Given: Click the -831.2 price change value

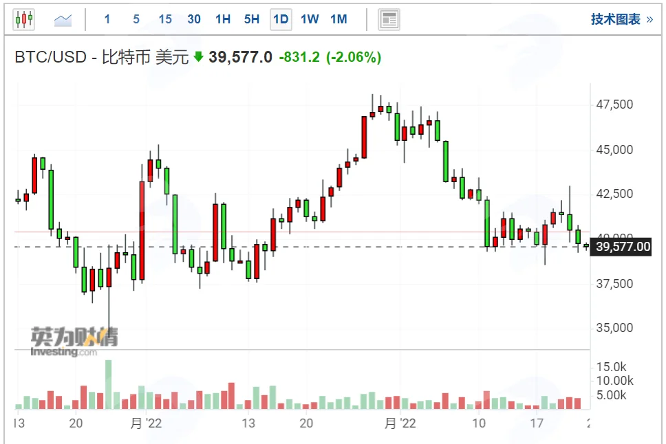Looking at the screenshot, I should click(x=299, y=57).
